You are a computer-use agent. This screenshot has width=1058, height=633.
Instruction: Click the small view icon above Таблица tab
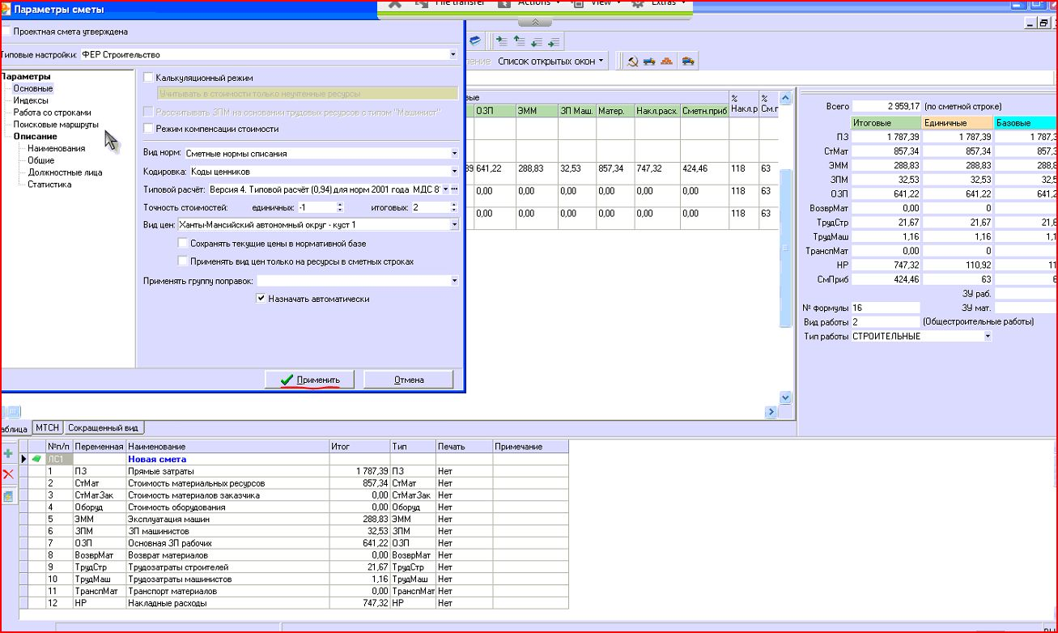click(15, 411)
